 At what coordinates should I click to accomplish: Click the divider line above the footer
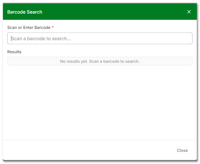(x=100, y=140)
